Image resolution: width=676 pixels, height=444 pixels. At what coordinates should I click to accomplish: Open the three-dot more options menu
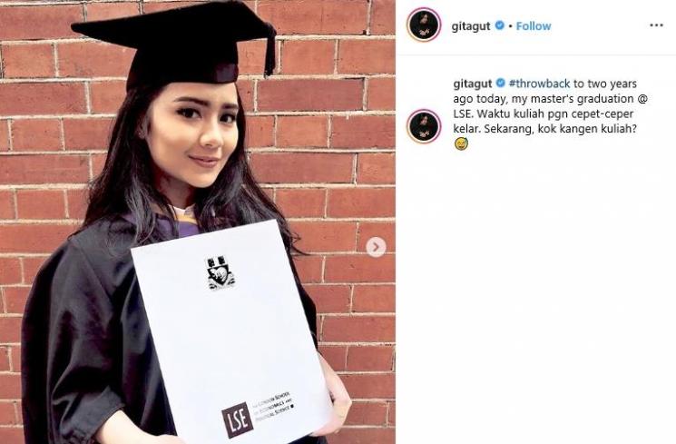pos(656,25)
